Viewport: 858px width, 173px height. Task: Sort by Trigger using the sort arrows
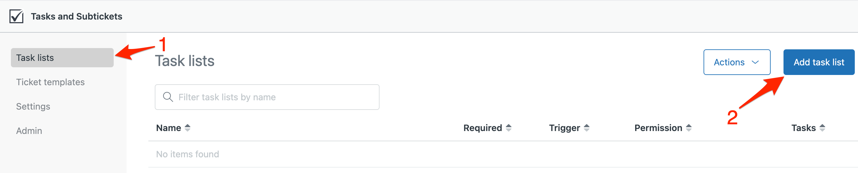(587, 128)
